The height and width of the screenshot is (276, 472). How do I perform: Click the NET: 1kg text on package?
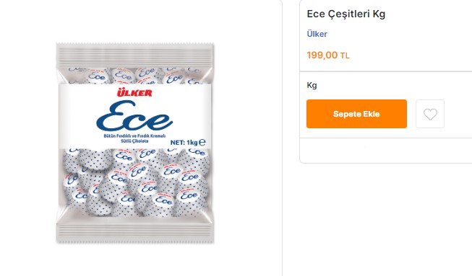click(x=184, y=143)
